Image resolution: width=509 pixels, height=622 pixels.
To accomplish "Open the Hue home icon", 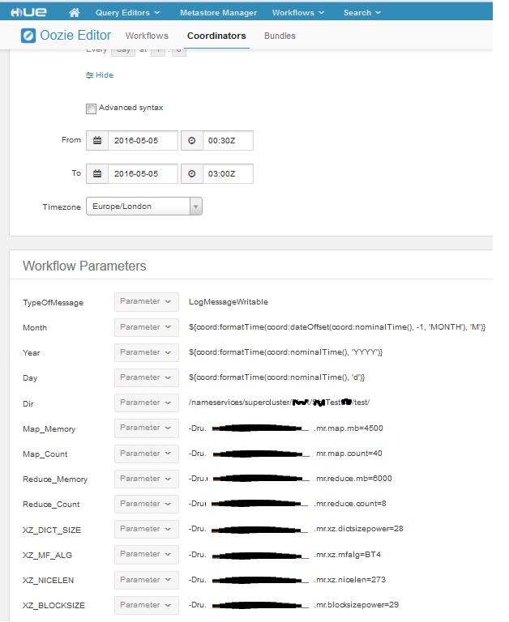I will pyautogui.click(x=75, y=12).
